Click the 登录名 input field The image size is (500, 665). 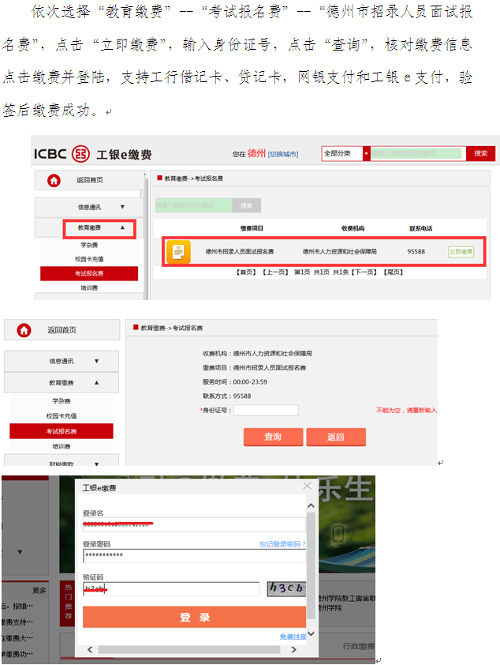[x=194, y=524]
